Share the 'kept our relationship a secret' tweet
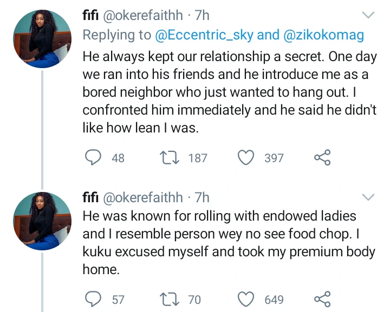 pos(322,157)
